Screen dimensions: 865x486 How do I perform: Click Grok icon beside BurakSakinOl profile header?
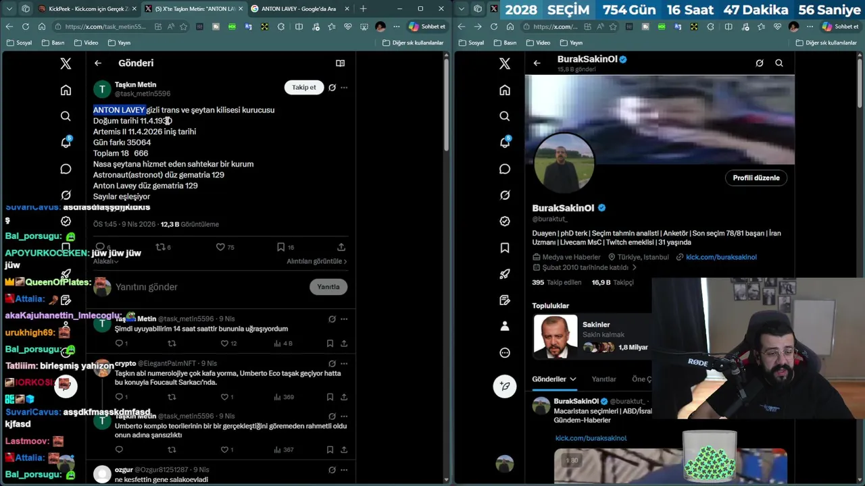[x=760, y=63]
